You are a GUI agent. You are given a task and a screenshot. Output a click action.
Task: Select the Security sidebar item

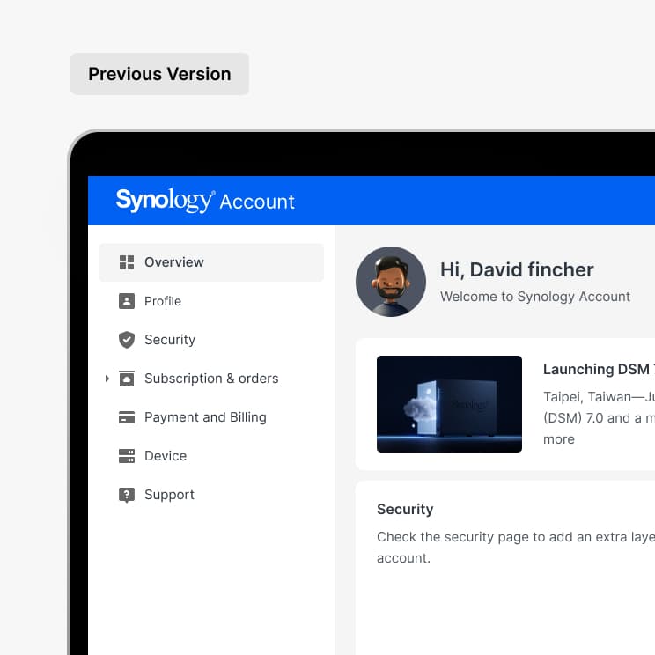[x=211, y=340]
